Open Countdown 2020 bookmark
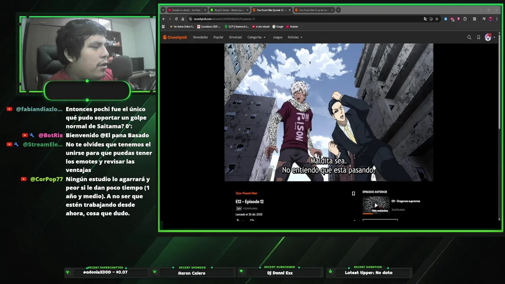Image resolution: width=505 pixels, height=284 pixels. point(209,27)
